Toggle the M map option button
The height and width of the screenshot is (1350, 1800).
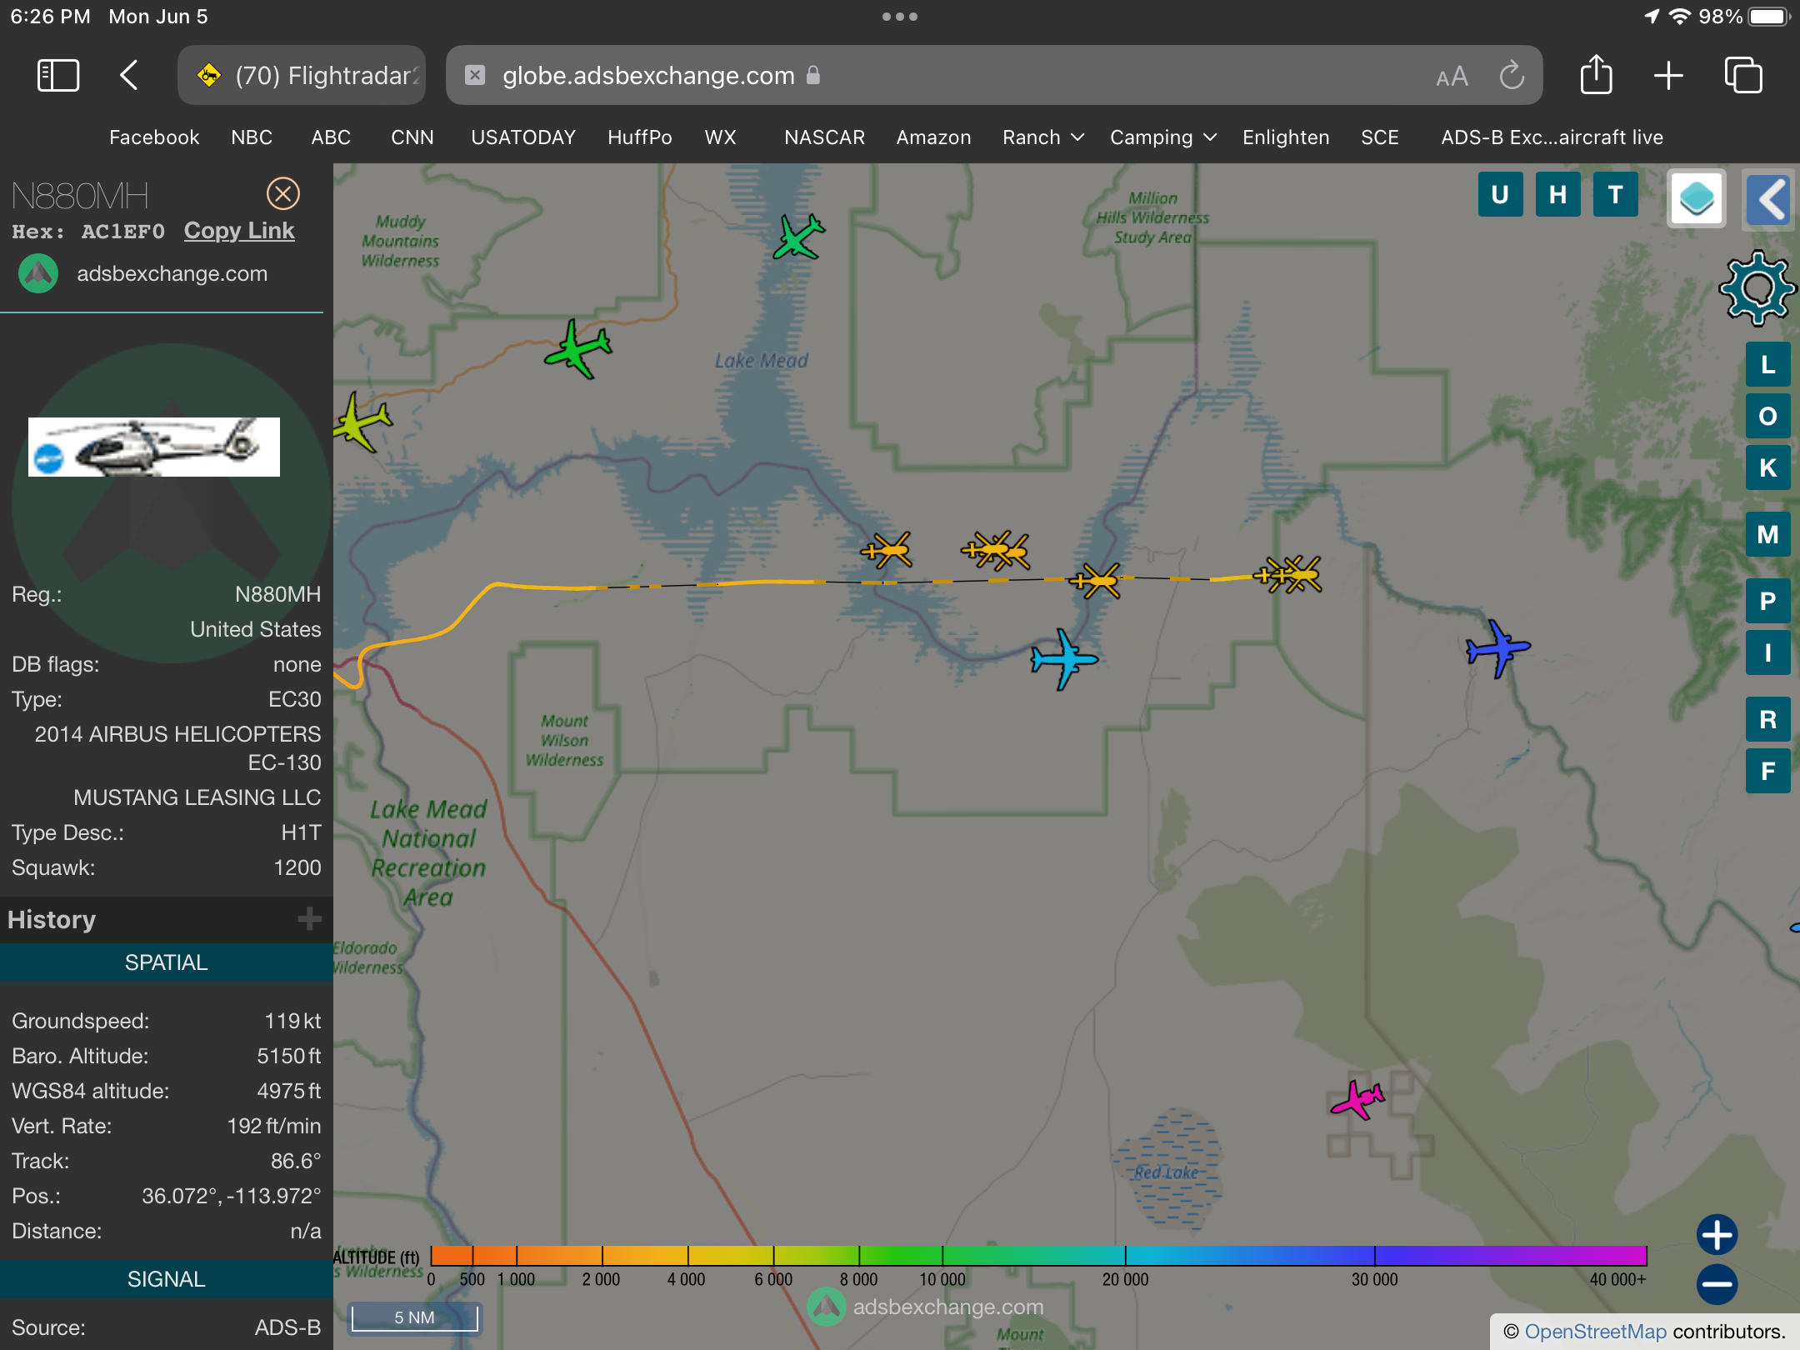[1767, 535]
